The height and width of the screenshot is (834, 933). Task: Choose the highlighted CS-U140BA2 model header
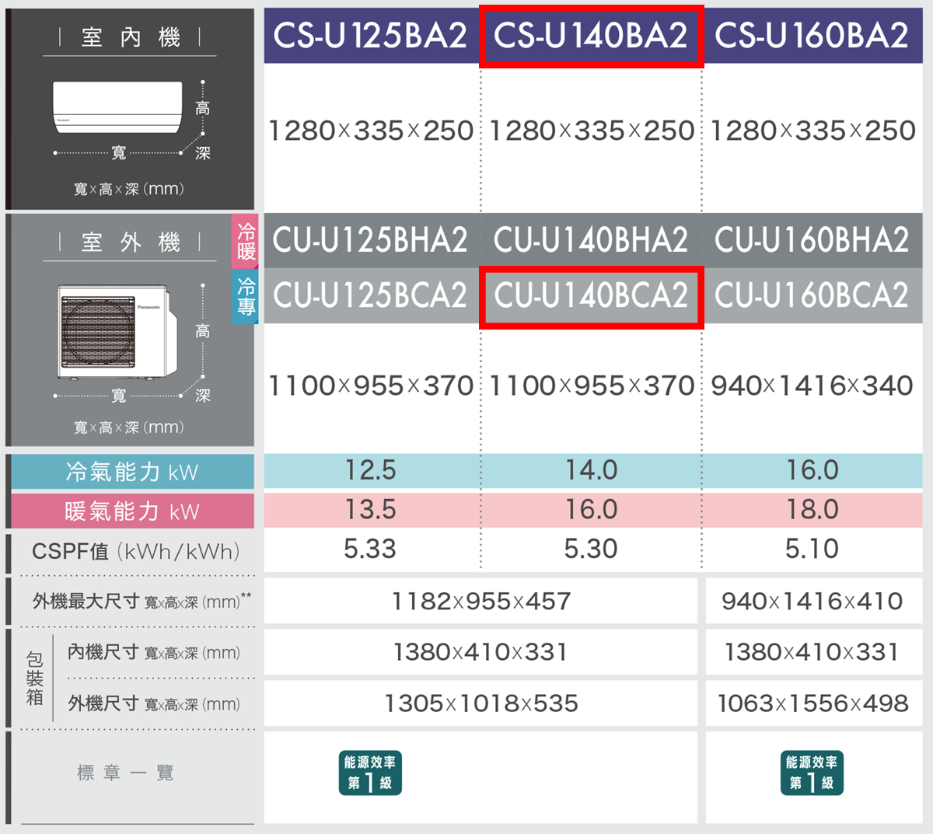[x=591, y=36]
